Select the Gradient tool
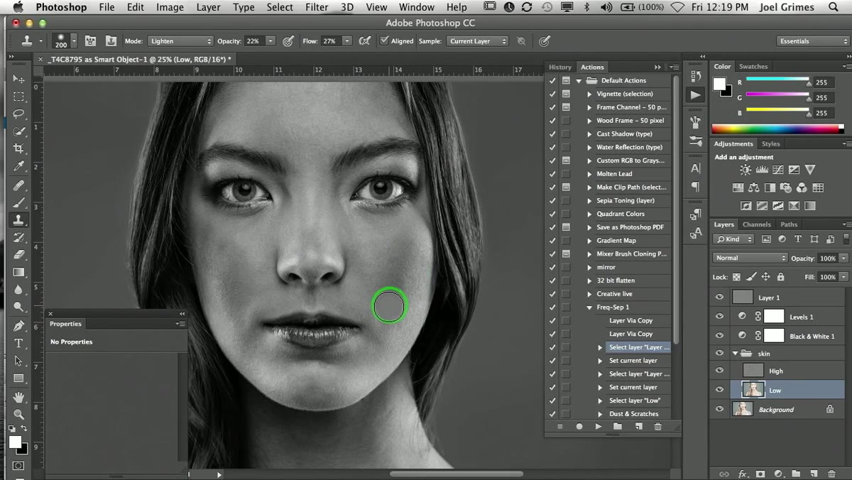Screen dimensions: 852x480 click(19, 272)
